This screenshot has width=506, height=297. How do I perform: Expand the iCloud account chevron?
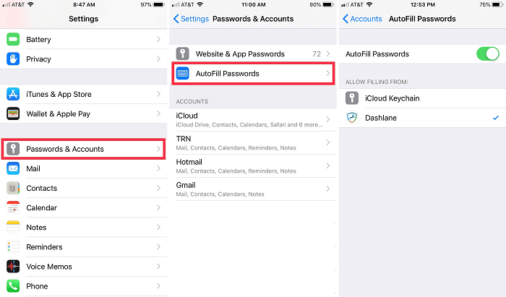pyautogui.click(x=328, y=120)
